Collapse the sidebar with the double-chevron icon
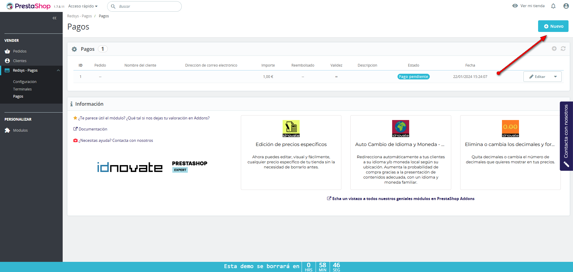The width and height of the screenshot is (573, 272). 54,18
